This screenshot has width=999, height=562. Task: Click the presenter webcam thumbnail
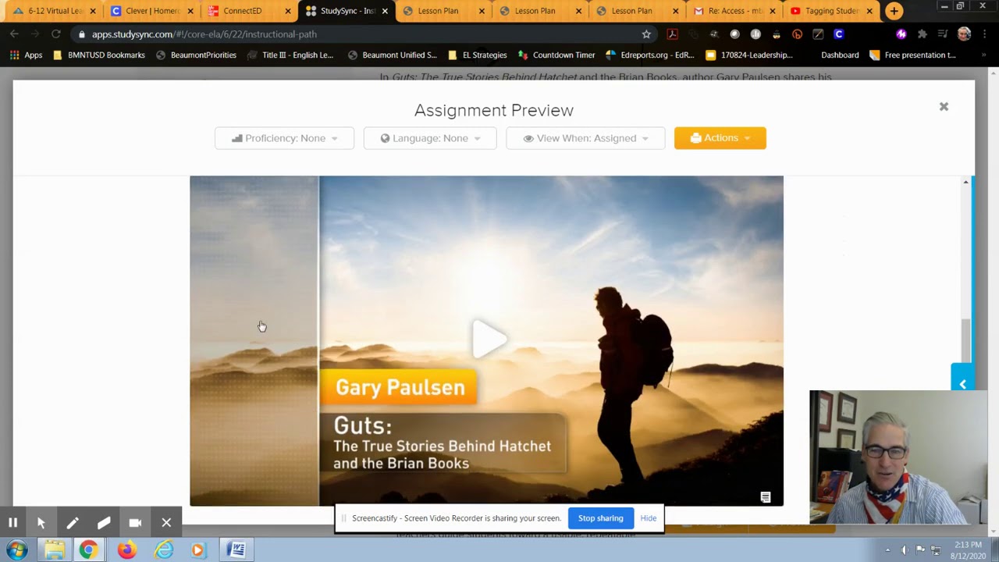click(898, 457)
